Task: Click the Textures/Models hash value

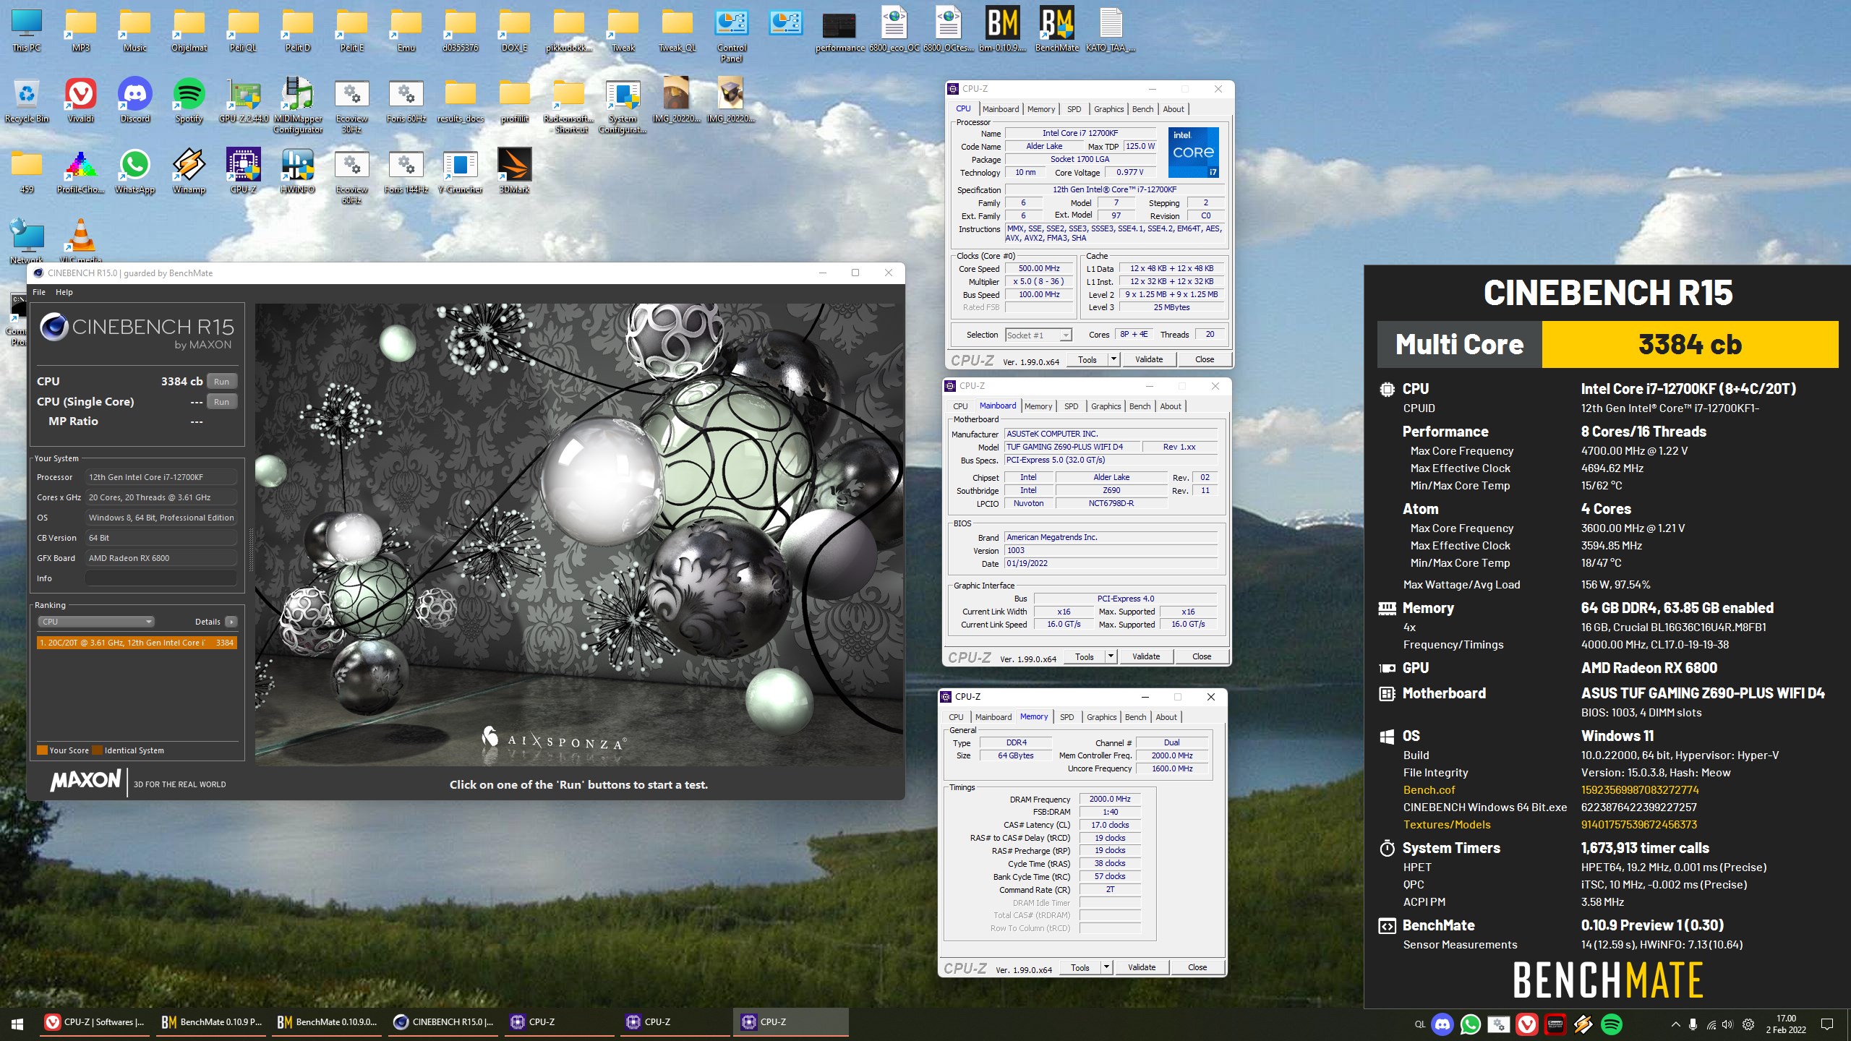Action: [1639, 825]
